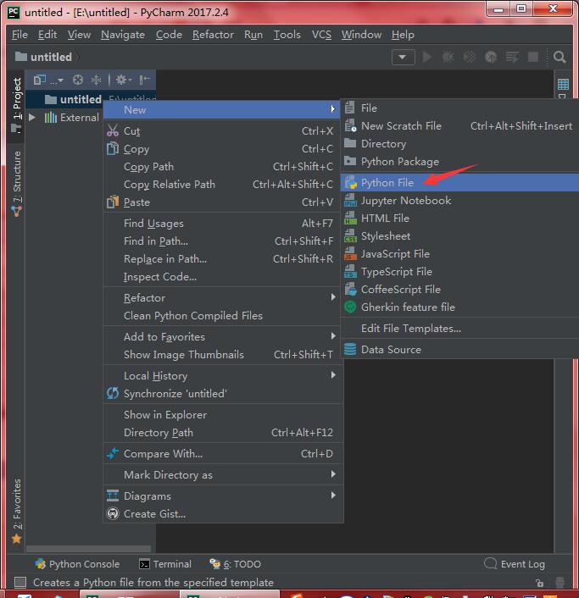Image resolution: width=579 pixels, height=598 pixels.
Task: Click the Run play icon in toolbar
Action: click(427, 58)
